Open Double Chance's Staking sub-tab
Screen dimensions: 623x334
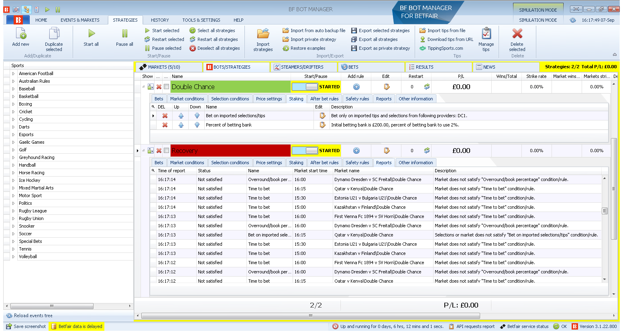click(x=296, y=99)
